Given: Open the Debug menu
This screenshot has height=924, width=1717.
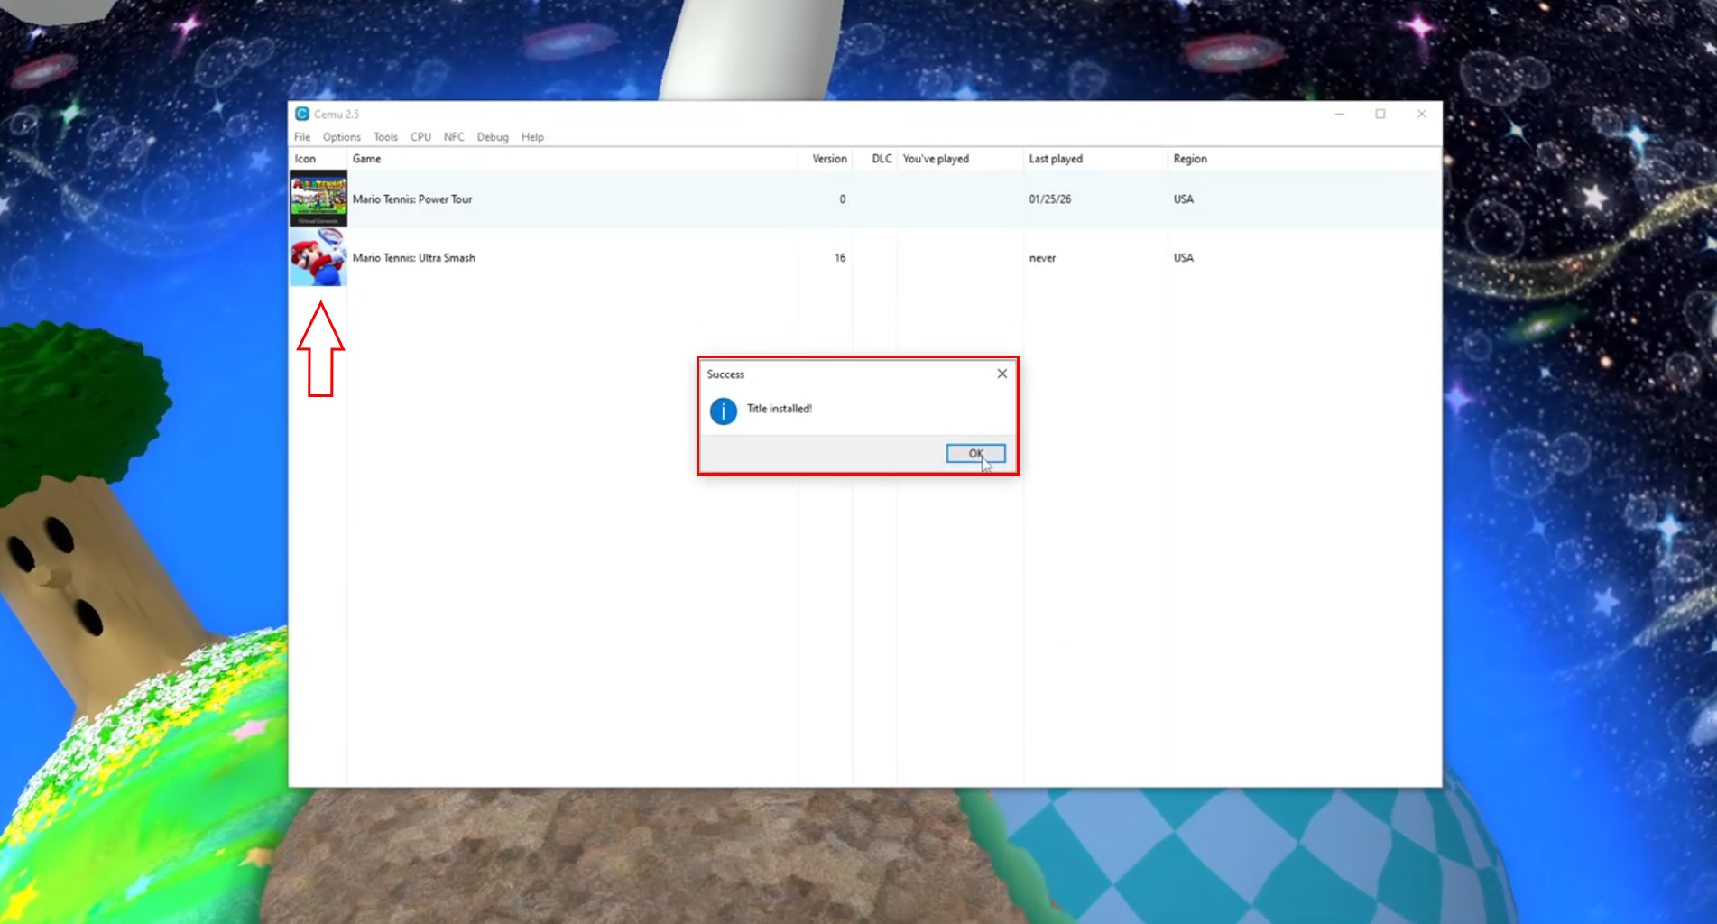Looking at the screenshot, I should coord(493,136).
